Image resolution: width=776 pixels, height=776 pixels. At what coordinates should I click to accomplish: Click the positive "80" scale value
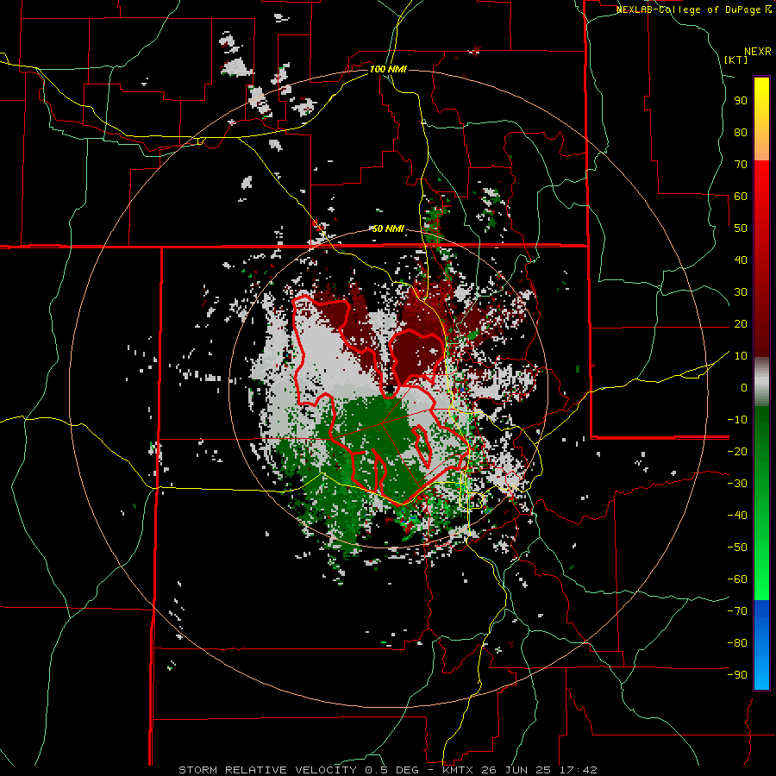[741, 132]
